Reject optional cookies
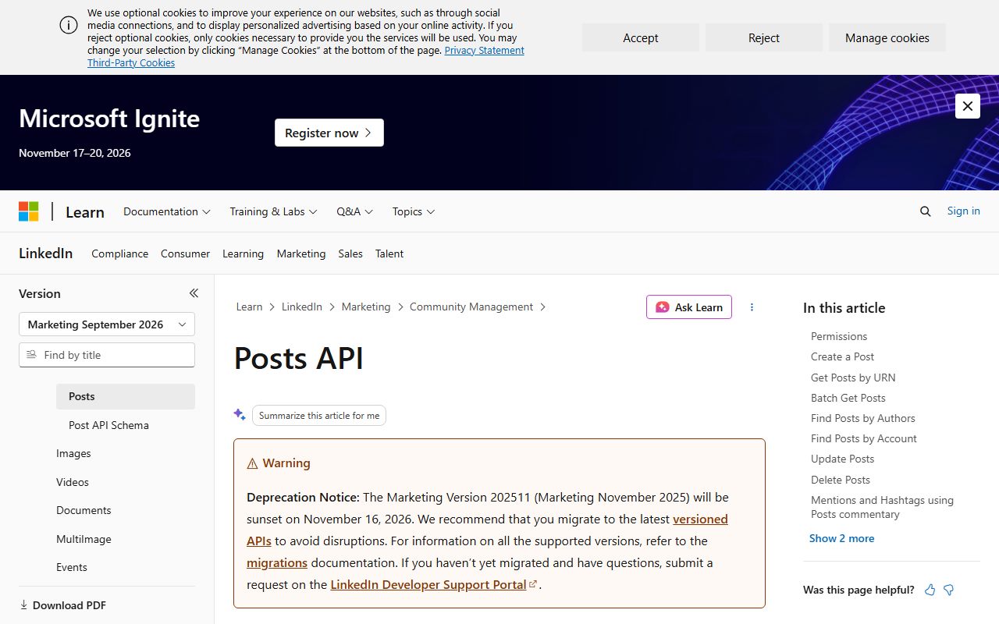The height and width of the screenshot is (624, 999). point(764,37)
